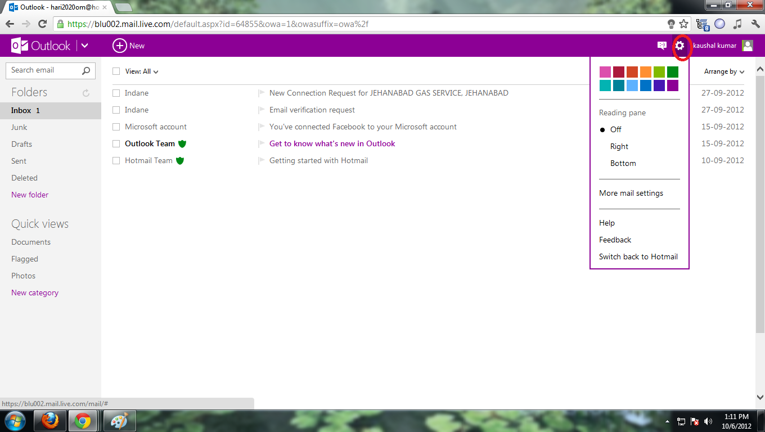Compose a New email
Viewport: 765px width, 432px height.
[129, 46]
